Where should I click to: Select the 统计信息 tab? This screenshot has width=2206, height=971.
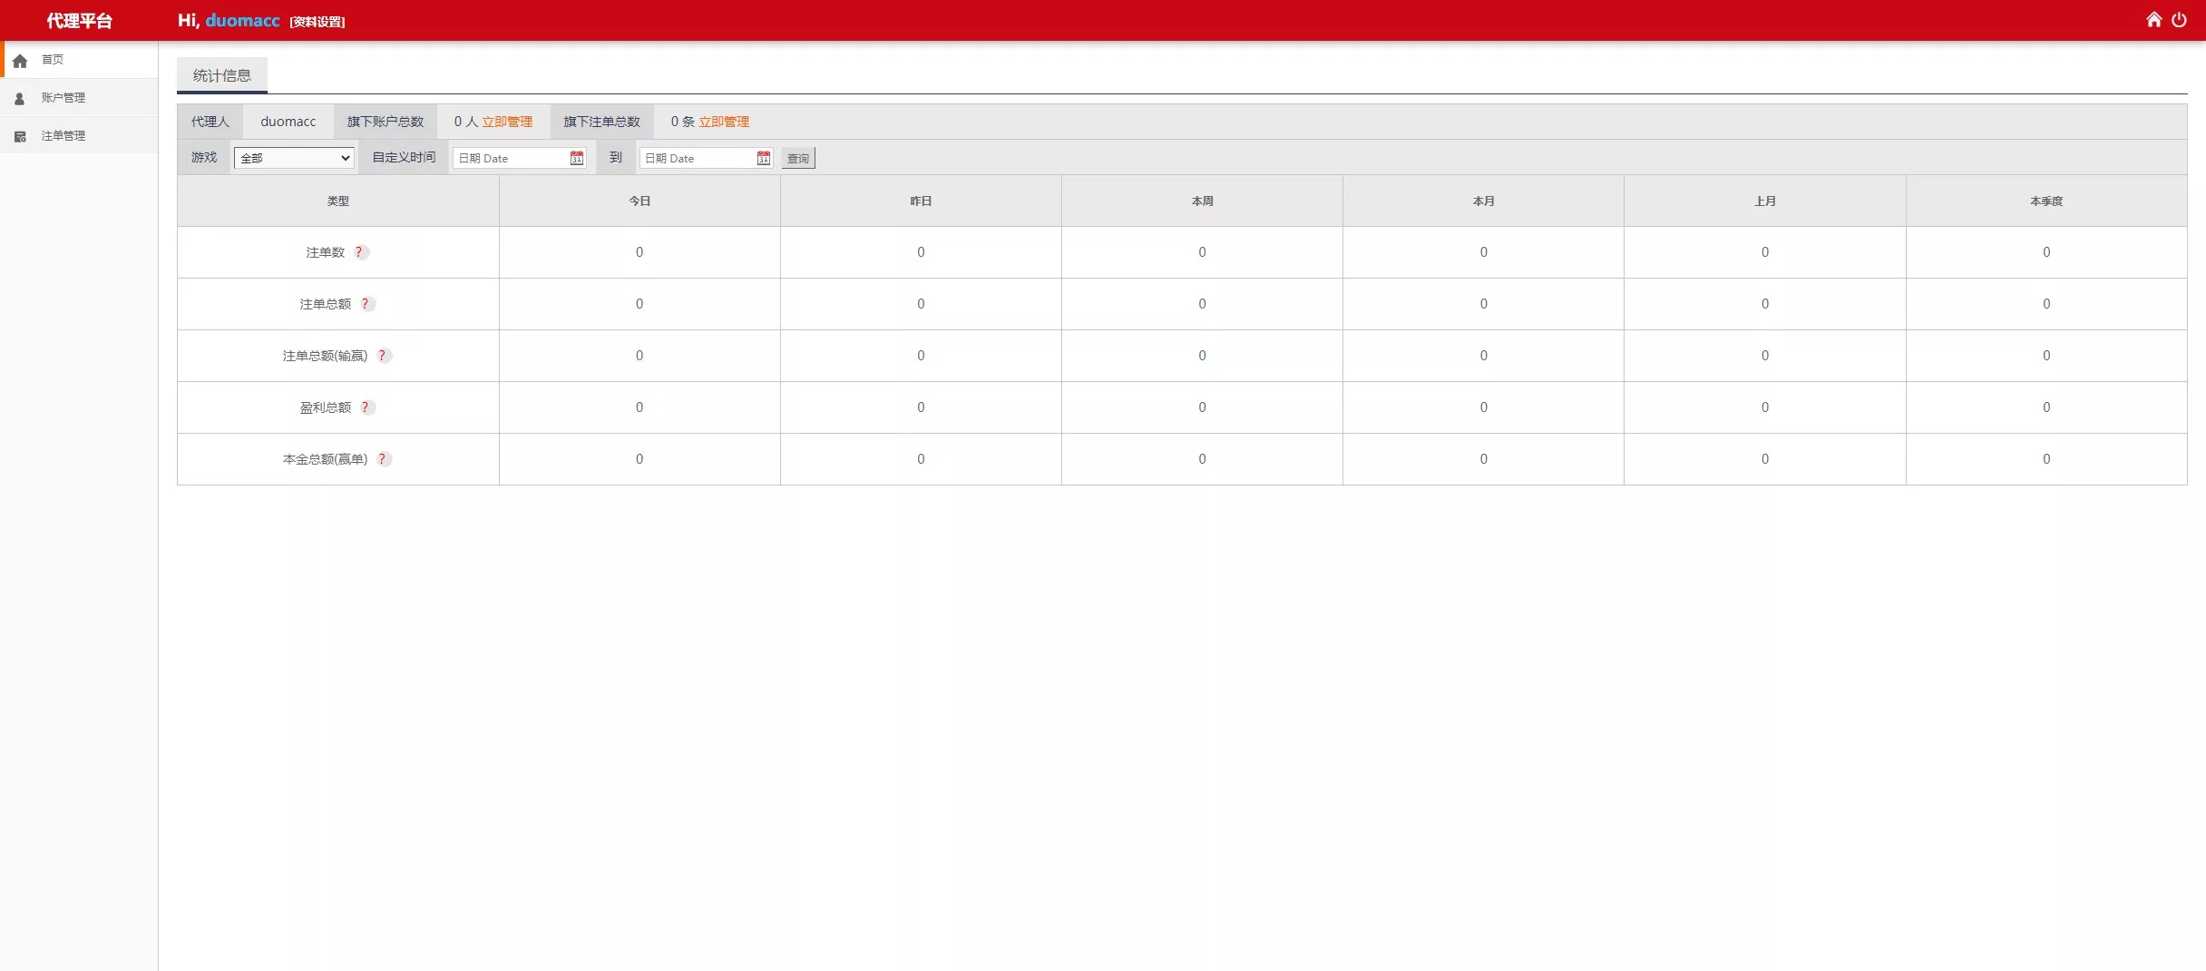[222, 75]
